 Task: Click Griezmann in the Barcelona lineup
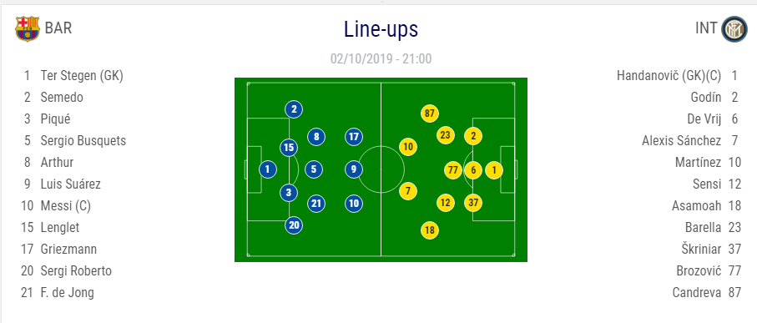pos(68,249)
